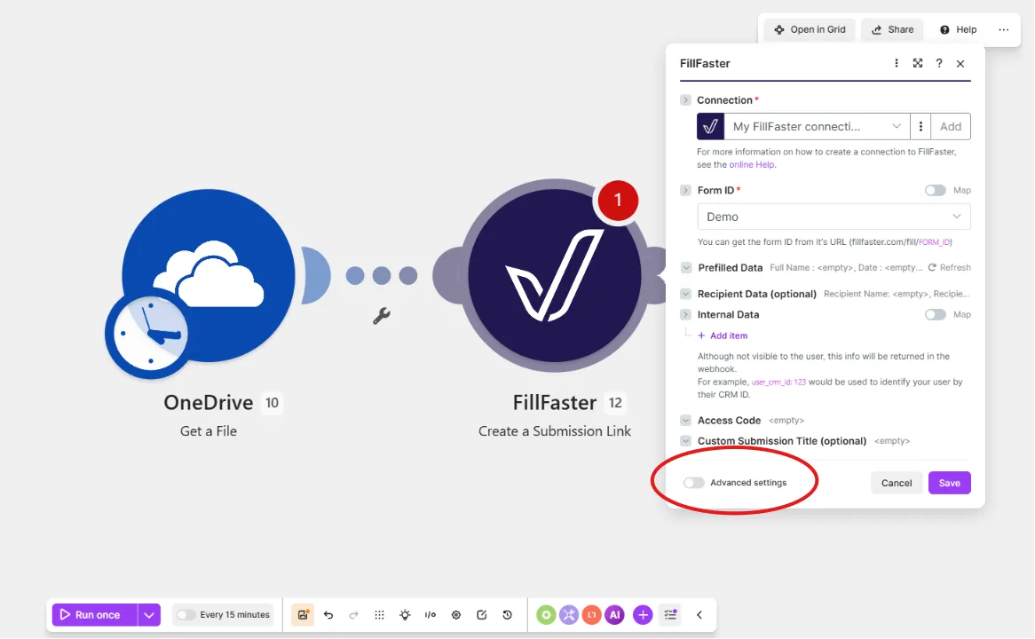The width and height of the screenshot is (1035, 639).
Task: Click the FillFaster module icon
Action: pos(555,275)
